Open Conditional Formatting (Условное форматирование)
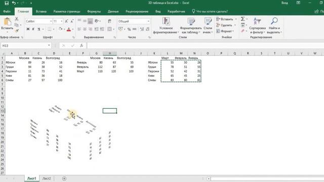 click(x=166, y=26)
